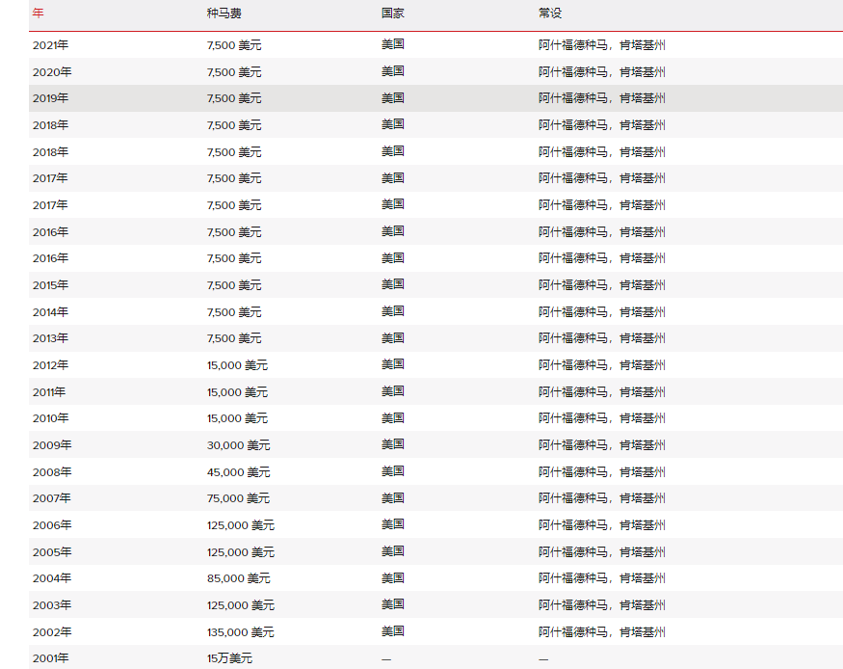Click the highlighted 2019年 row year
This screenshot has height=669, width=843.
click(50, 98)
